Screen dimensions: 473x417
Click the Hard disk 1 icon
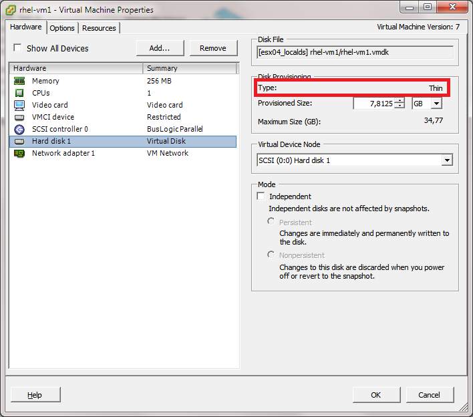pos(19,141)
